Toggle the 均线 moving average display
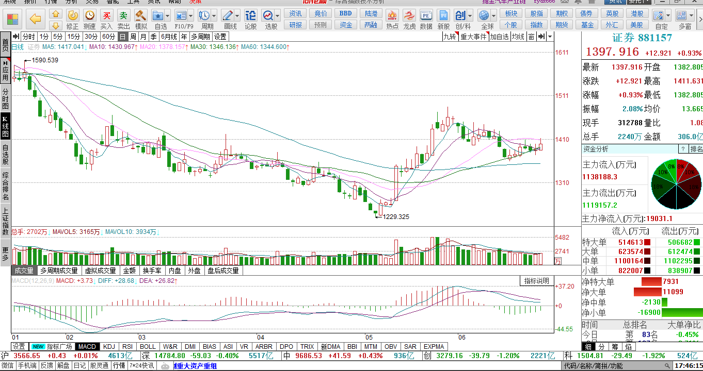 [x=518, y=37]
